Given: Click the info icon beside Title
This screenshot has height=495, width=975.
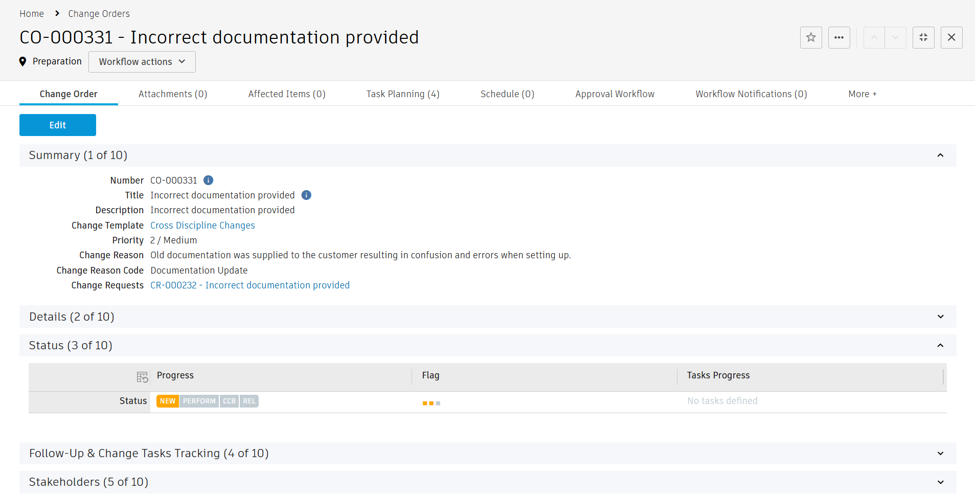Looking at the screenshot, I should 306,195.
